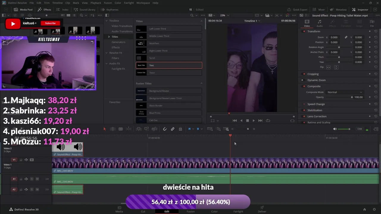Open the Timeline menu
The width and height of the screenshot is (381, 214).
coord(57,3)
